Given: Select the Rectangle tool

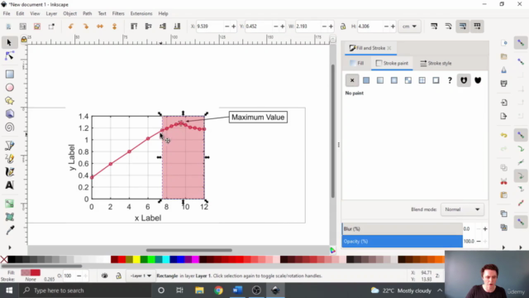Looking at the screenshot, I should [x=9, y=74].
